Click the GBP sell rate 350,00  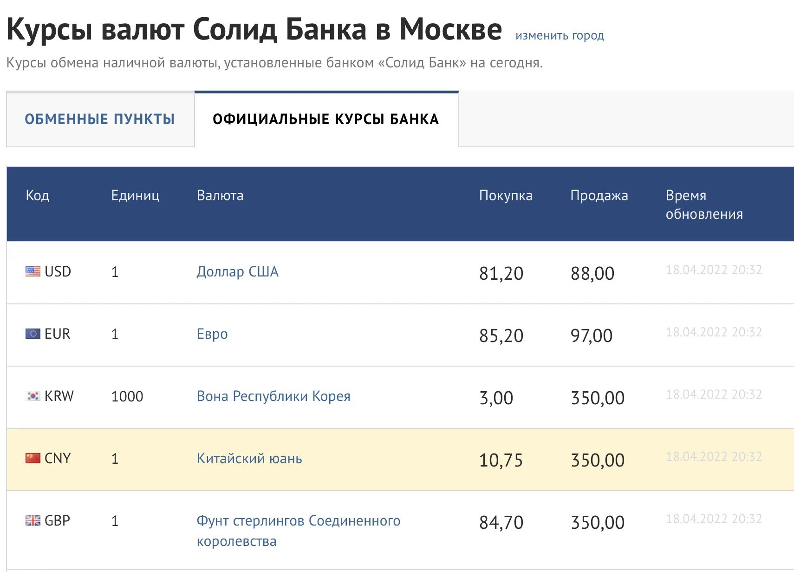pos(598,522)
